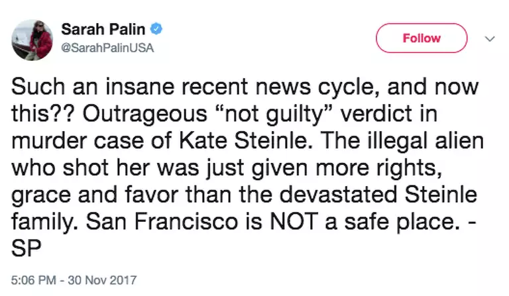The height and width of the screenshot is (296, 509).
Task: Open Sarah Palin's profile picture
Action: pyautogui.click(x=32, y=40)
